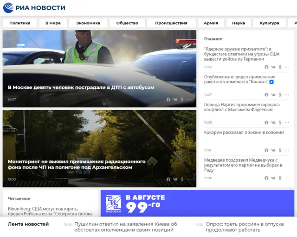Viewport: 297px width, 237px height.
Task: Open article on radiation monitoring near Архангельск
Action: tap(77, 164)
